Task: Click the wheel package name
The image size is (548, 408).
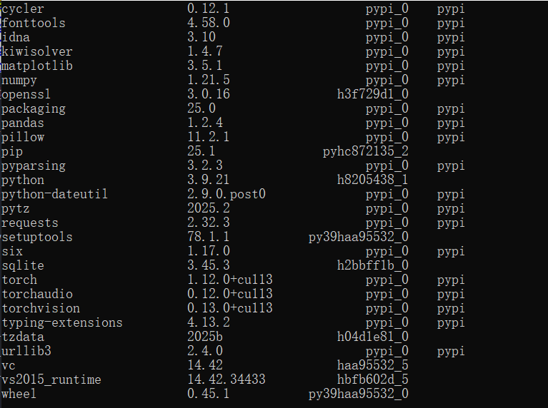Action: click(19, 394)
